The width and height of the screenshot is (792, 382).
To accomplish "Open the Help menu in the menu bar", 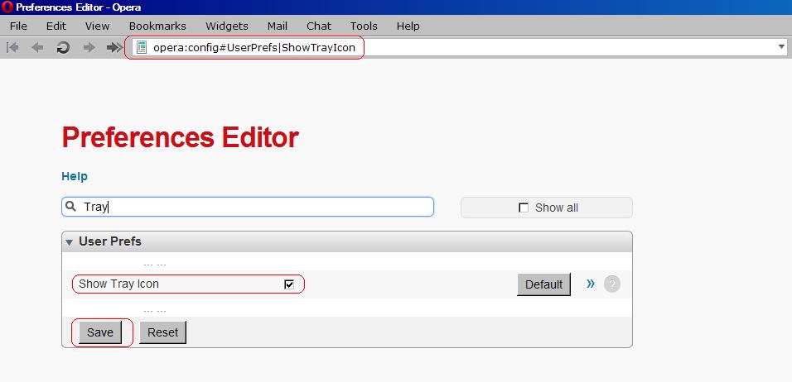I will (x=408, y=26).
